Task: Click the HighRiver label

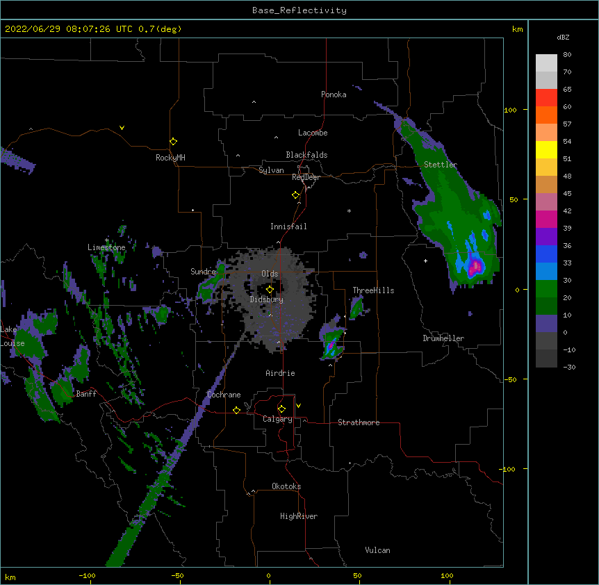Action: point(299,516)
